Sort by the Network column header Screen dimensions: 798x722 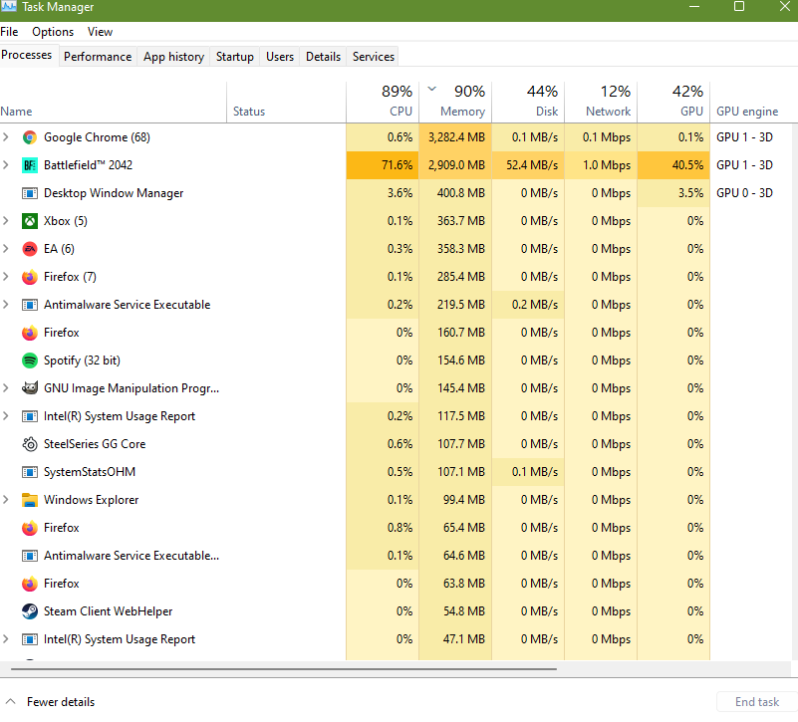coord(601,102)
